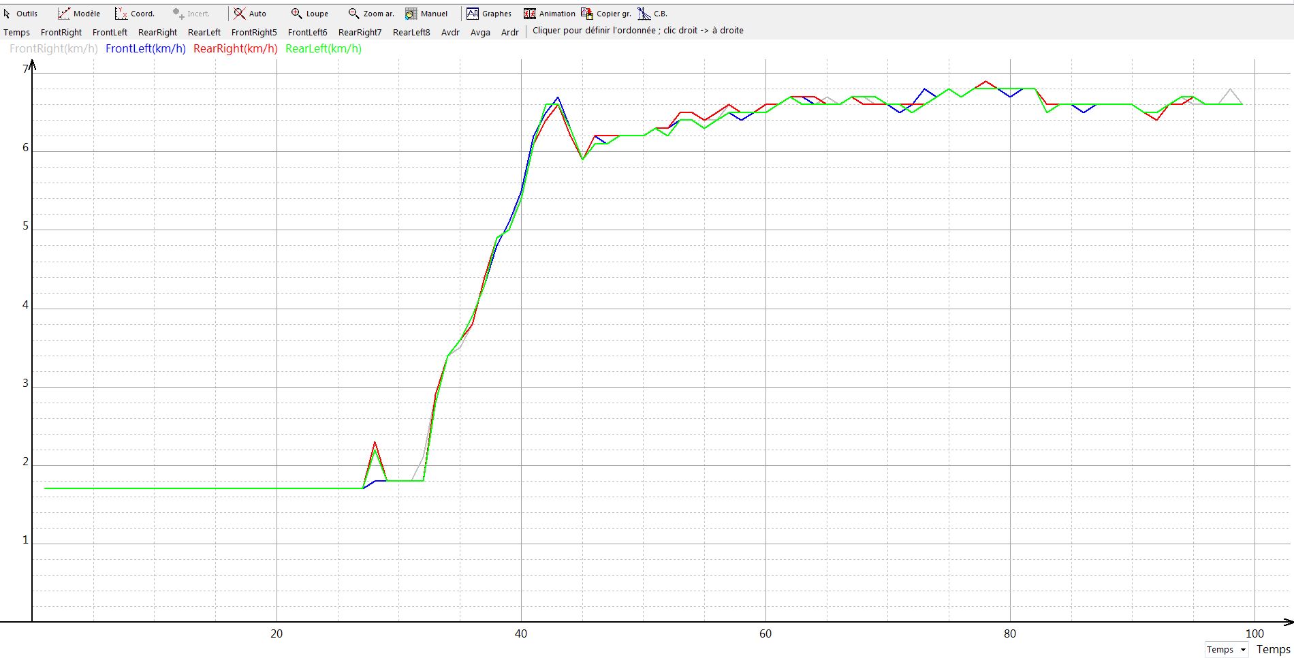Open the Temps abscissa dropdown
The width and height of the screenshot is (1294, 658).
[1226, 650]
